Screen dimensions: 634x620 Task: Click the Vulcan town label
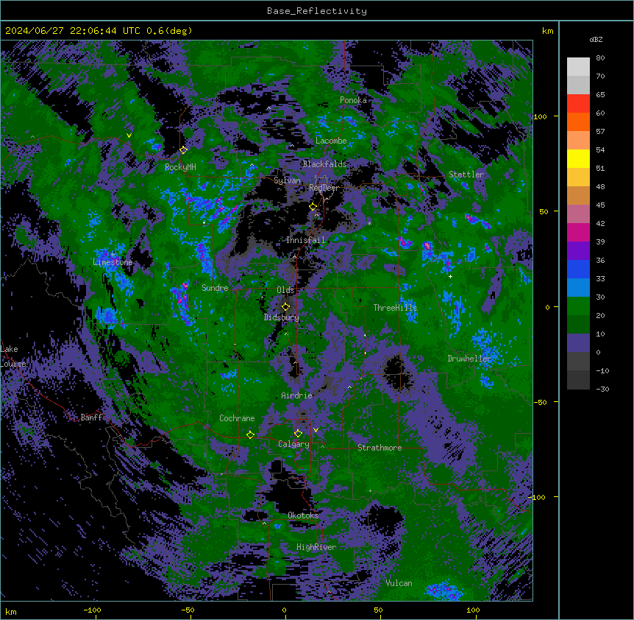coord(399,583)
